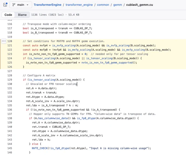Click is_tensor_scaling symbol on line 124 taking A.scaling_mode

42,58
